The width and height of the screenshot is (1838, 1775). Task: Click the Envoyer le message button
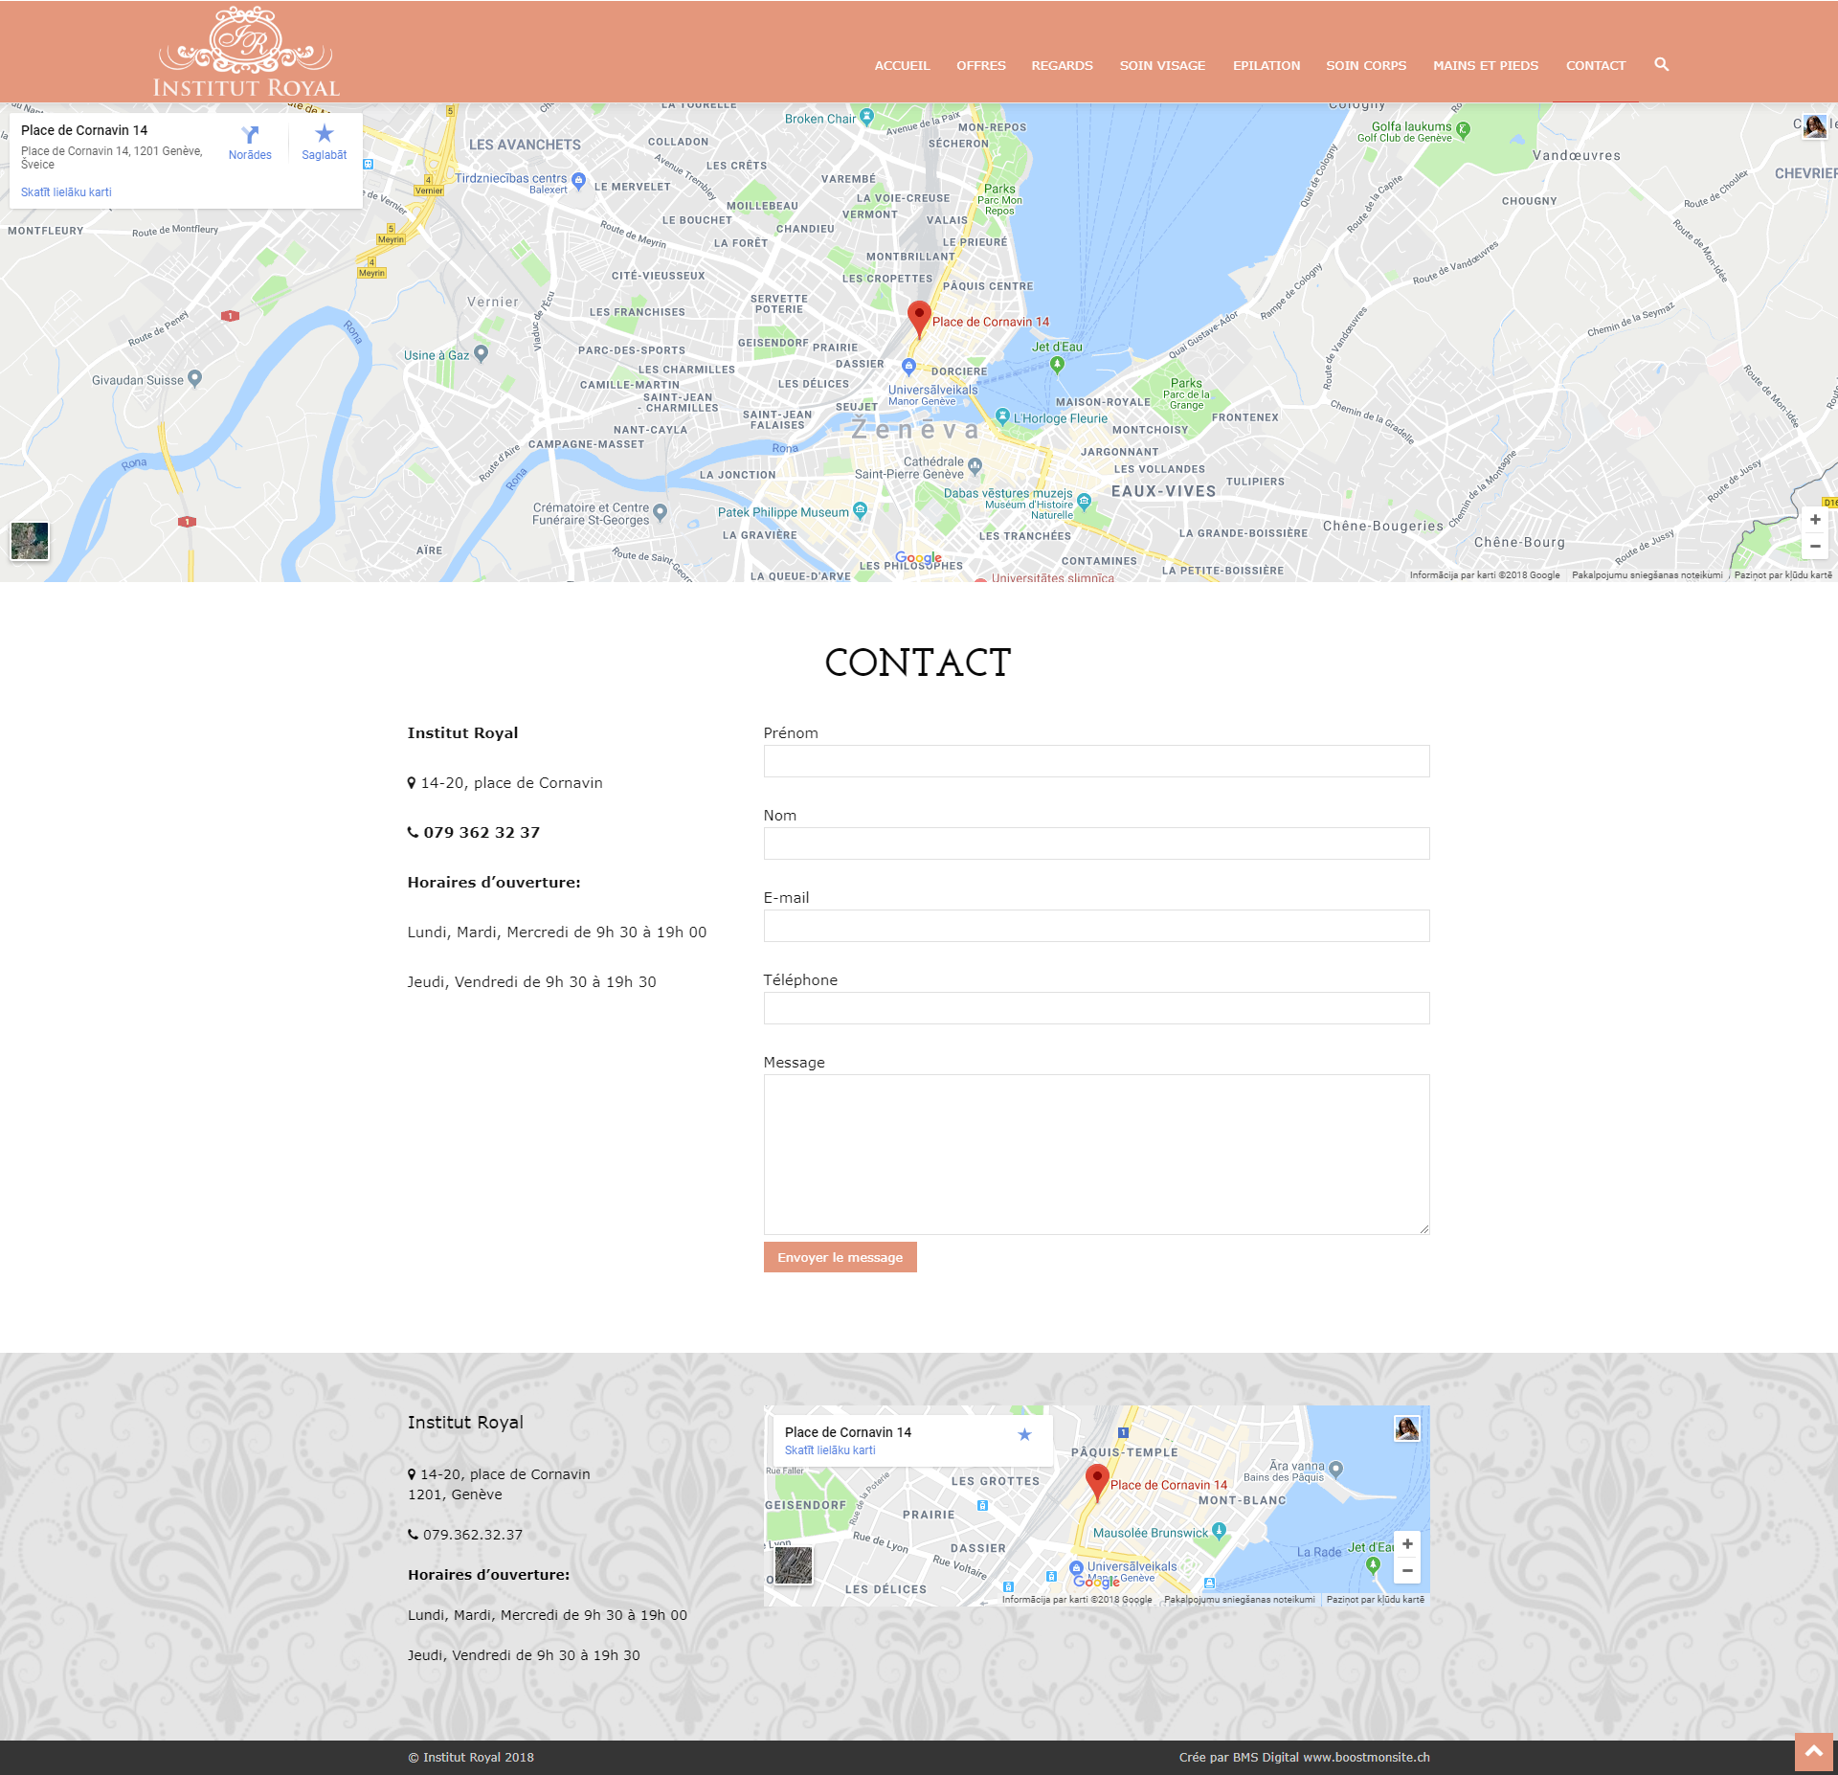840,1257
